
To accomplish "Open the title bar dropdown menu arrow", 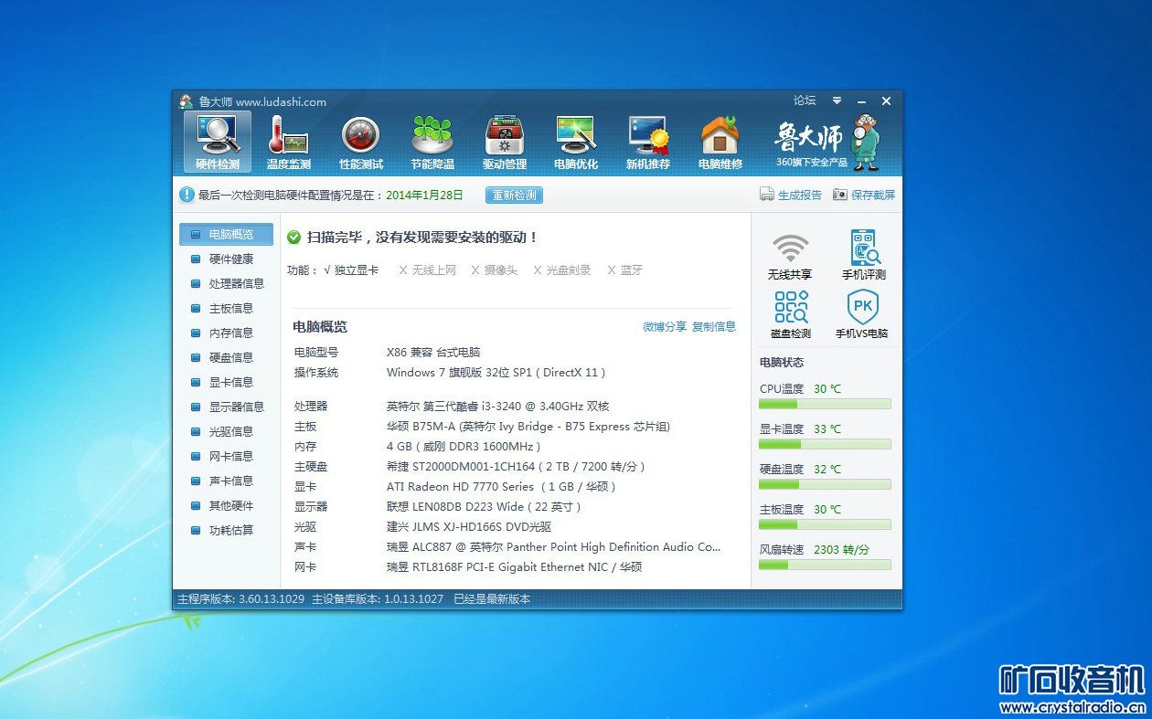I will click(x=837, y=100).
